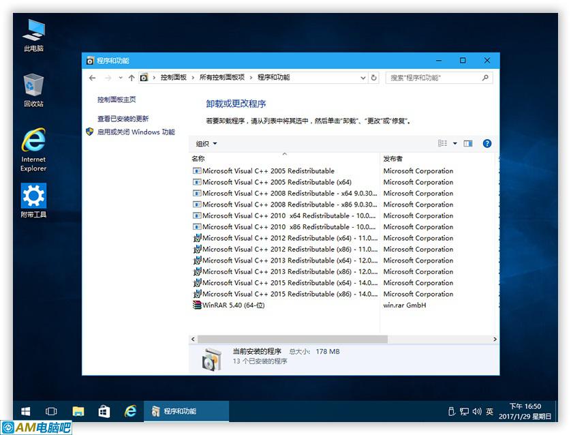Image resolution: width=571 pixels, height=435 pixels.
Task: Click 所有控制面板项 breadcrumb
Action: [222, 77]
